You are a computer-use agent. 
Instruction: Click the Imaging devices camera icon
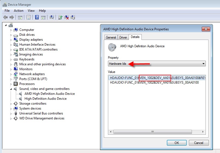click(x=16, y=54)
